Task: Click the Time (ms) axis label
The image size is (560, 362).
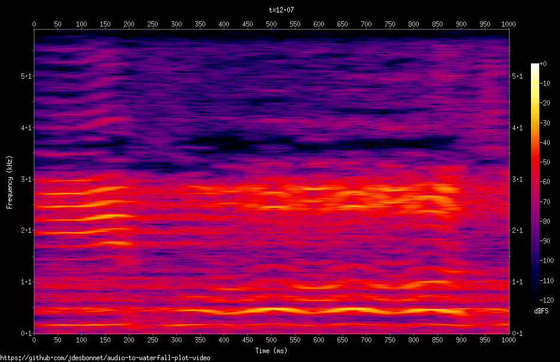Action: click(271, 351)
